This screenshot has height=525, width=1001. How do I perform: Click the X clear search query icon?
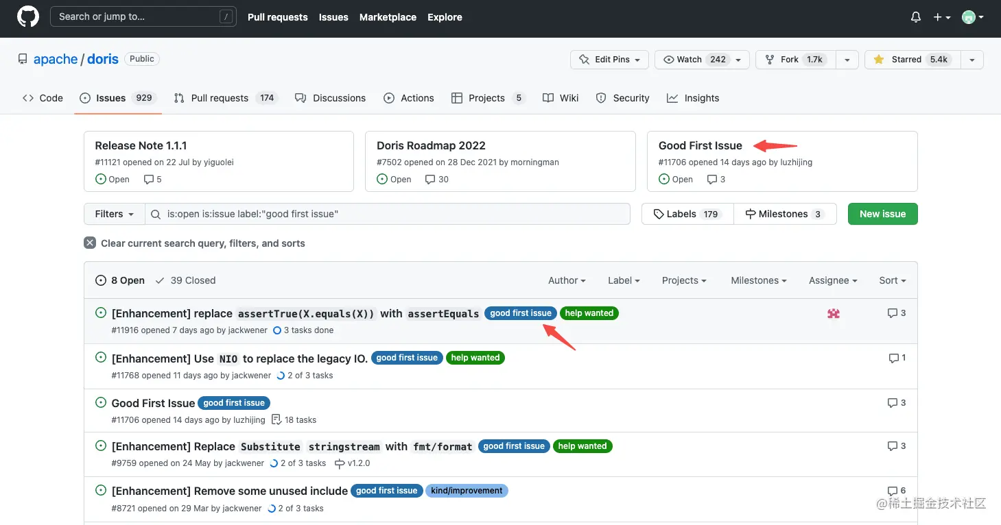click(90, 243)
